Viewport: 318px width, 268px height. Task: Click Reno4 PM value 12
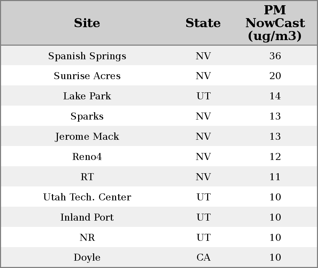[275, 157]
